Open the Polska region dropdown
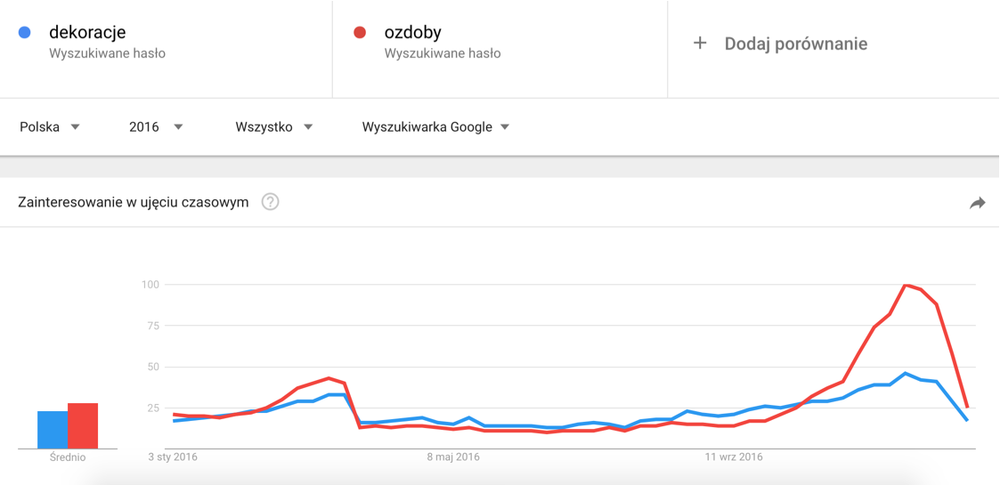1000x485 pixels. (50, 126)
